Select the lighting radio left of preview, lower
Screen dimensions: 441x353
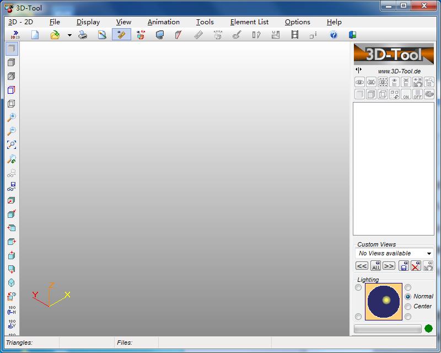358,317
